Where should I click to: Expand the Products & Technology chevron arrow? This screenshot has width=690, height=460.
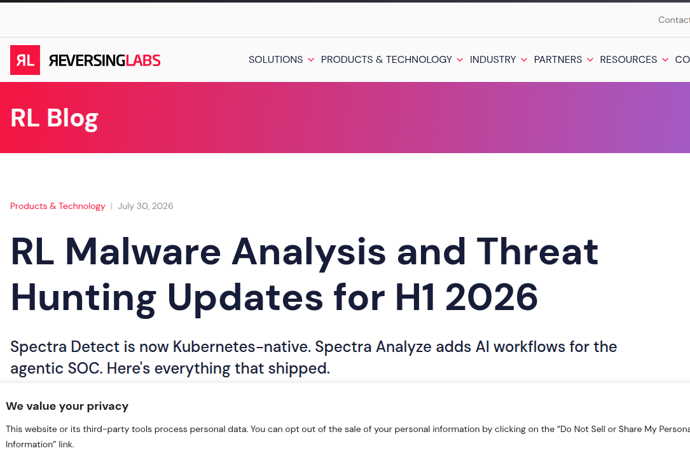tap(459, 60)
